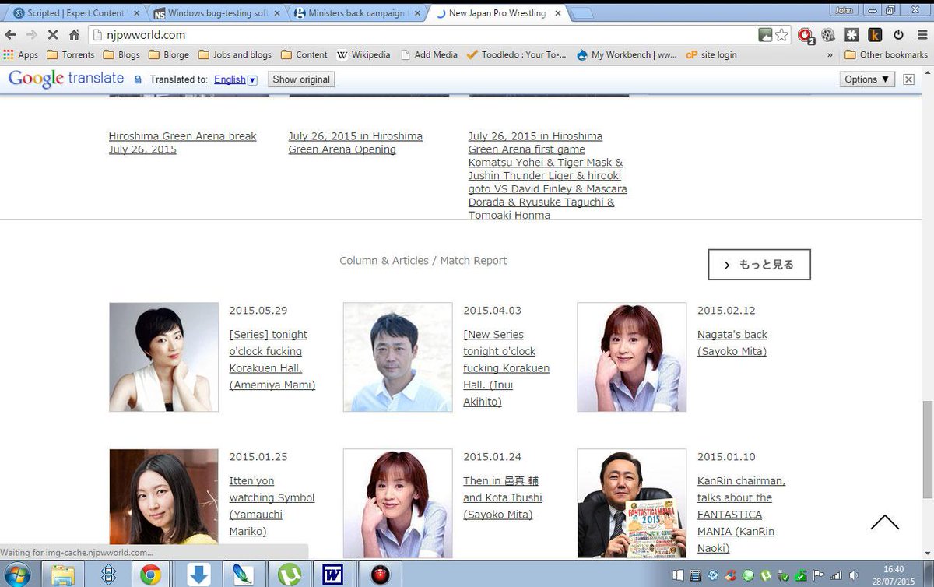Open the KanRin chairman FANTASTICA MANIA article link
Viewport: 934px width, 587px height.
click(741, 515)
